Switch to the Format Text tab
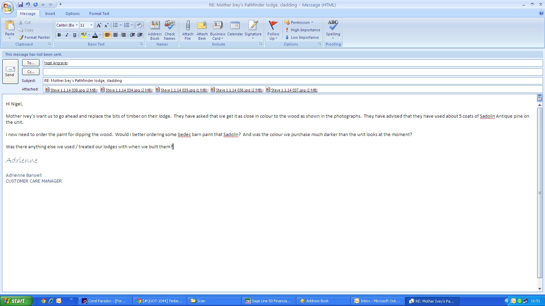Viewport: 545px width, 306px height. pyautogui.click(x=99, y=14)
